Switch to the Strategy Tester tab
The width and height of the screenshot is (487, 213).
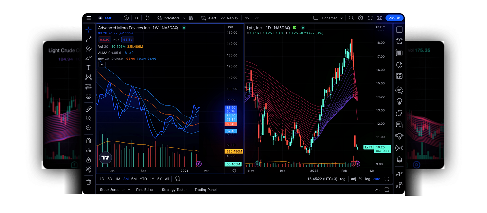click(x=174, y=190)
